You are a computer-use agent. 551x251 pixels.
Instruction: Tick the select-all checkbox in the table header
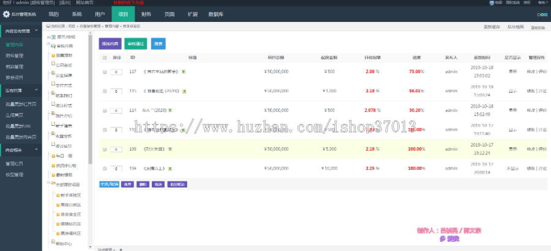click(104, 58)
